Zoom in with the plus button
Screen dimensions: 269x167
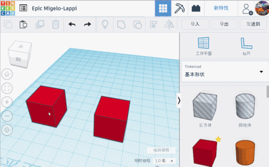[x=7, y=102]
